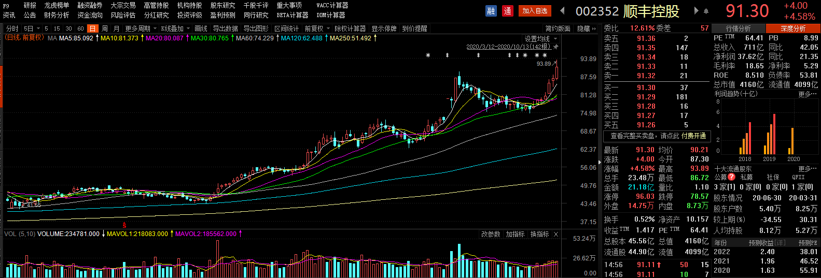Click the MA5 up-arrow indicator
Image resolution: width=821 pixels, height=278 pixels.
point(97,38)
